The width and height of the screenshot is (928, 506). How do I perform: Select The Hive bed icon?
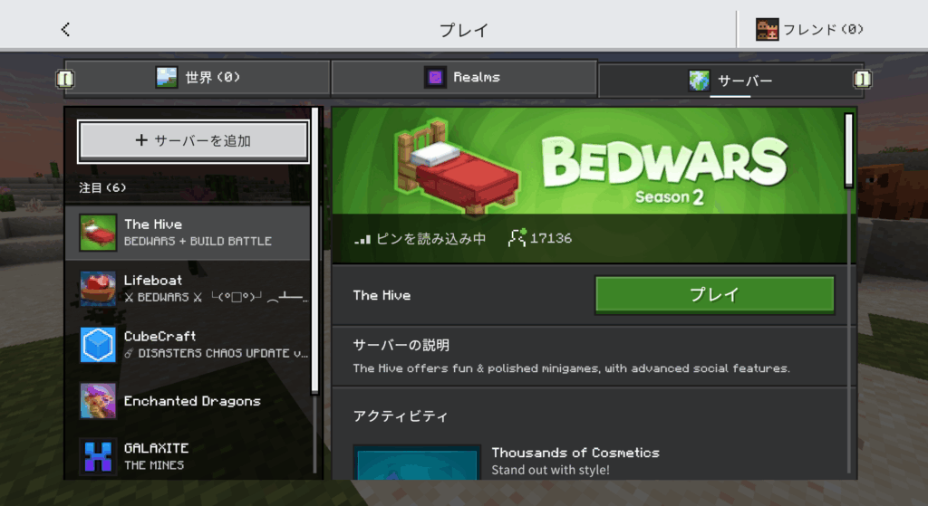98,233
